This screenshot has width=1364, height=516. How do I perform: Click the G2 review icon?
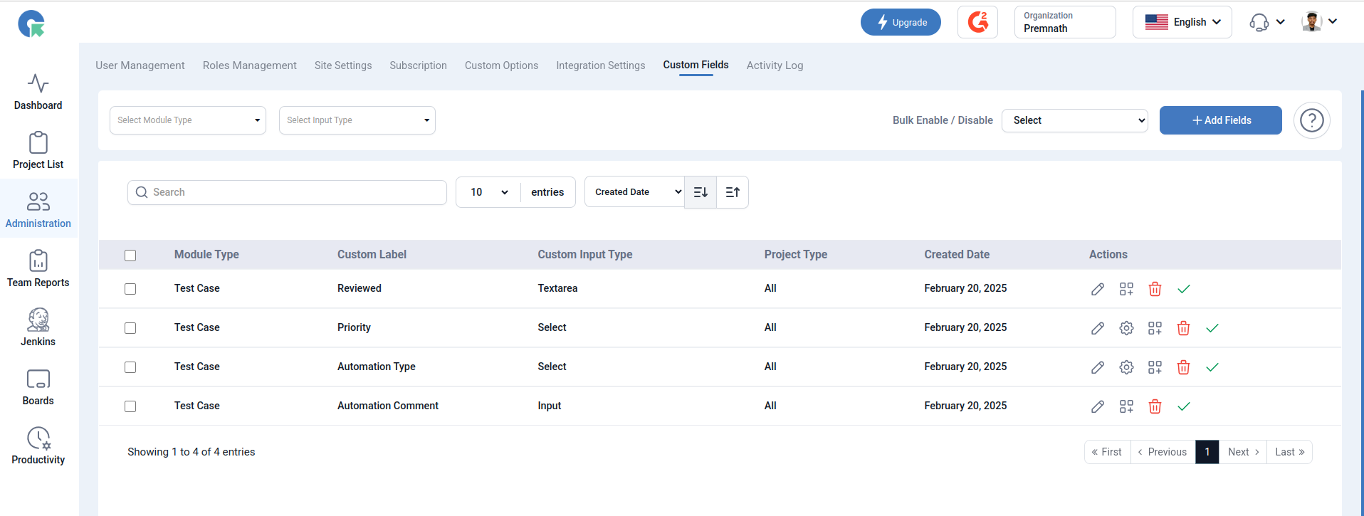click(x=977, y=22)
